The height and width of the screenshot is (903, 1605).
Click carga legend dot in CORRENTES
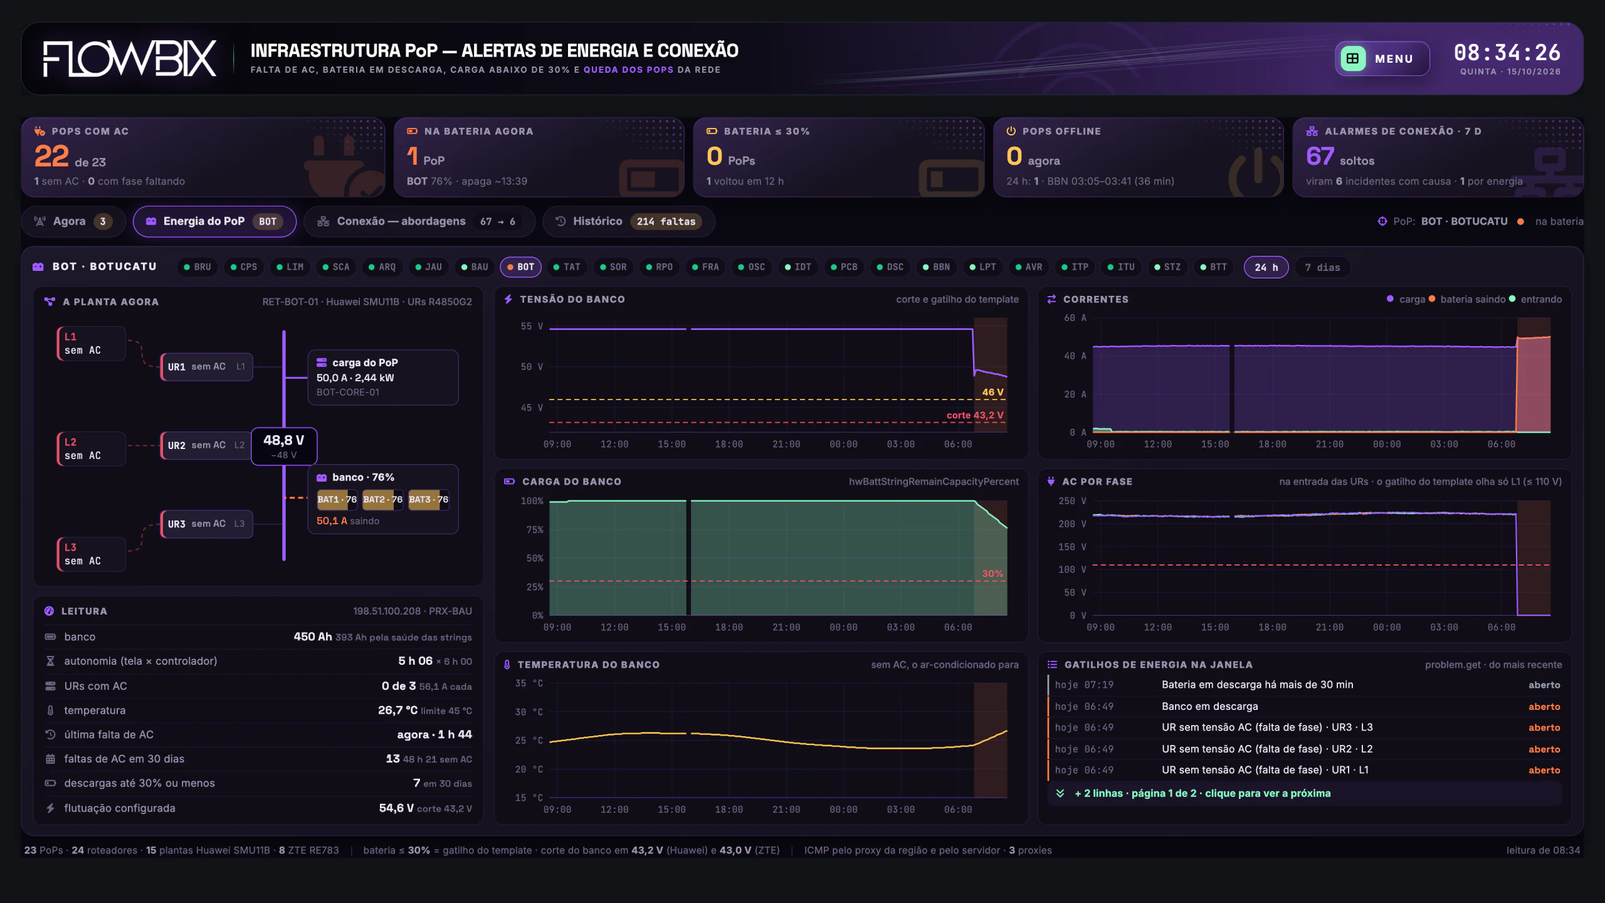point(1390,299)
